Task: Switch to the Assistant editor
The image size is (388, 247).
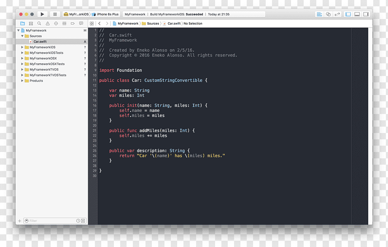Action: point(329,14)
